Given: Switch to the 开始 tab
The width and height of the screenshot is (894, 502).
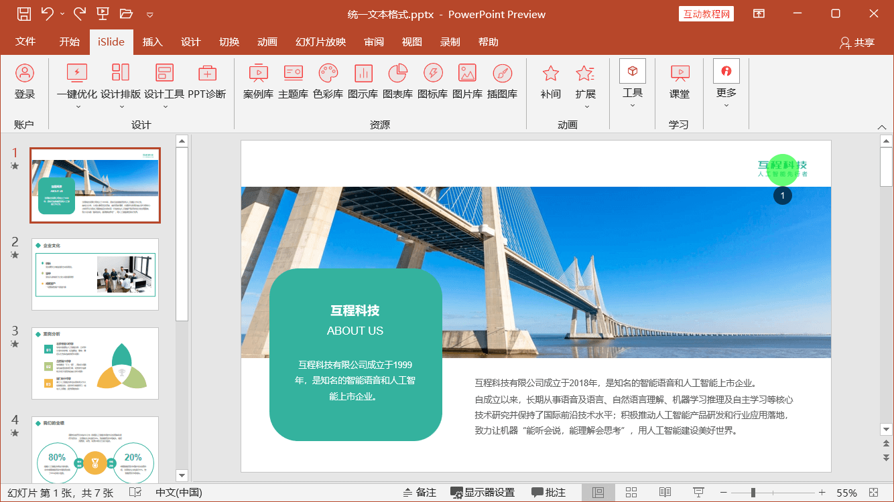Looking at the screenshot, I should click(69, 41).
